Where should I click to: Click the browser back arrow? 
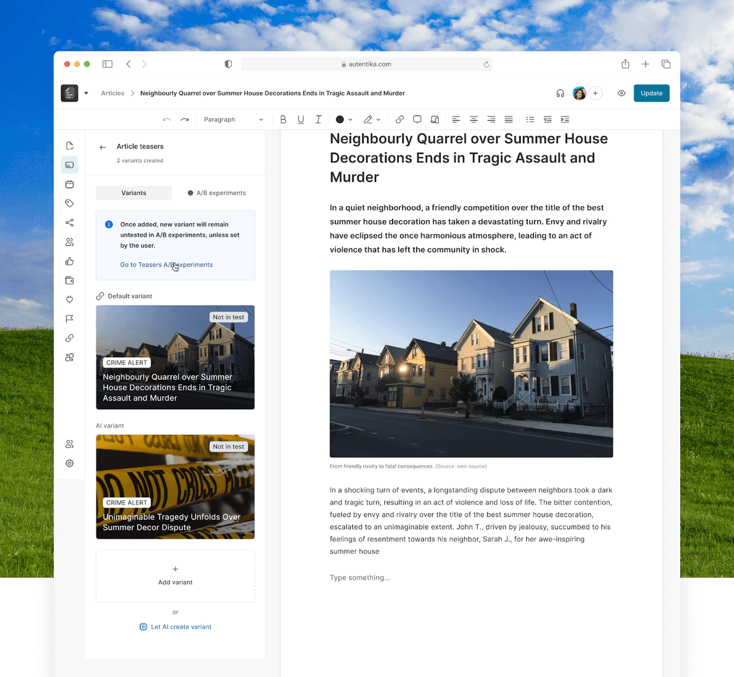[128, 64]
